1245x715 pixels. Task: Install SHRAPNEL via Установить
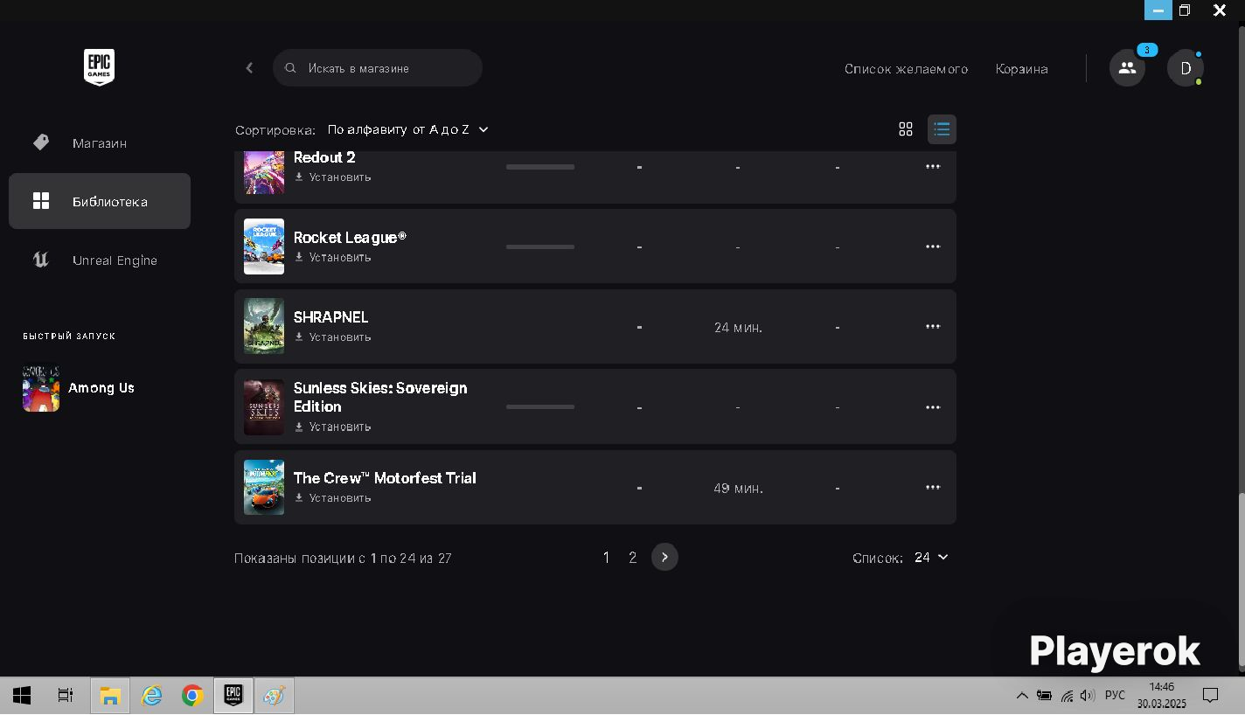(333, 337)
